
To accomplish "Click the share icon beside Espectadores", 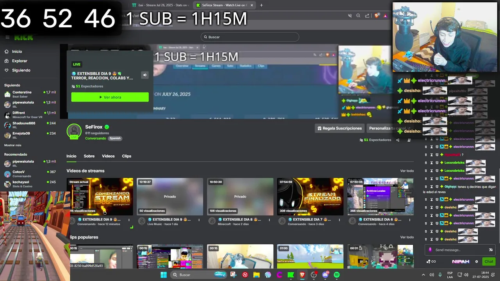I will pyautogui.click(x=398, y=140).
